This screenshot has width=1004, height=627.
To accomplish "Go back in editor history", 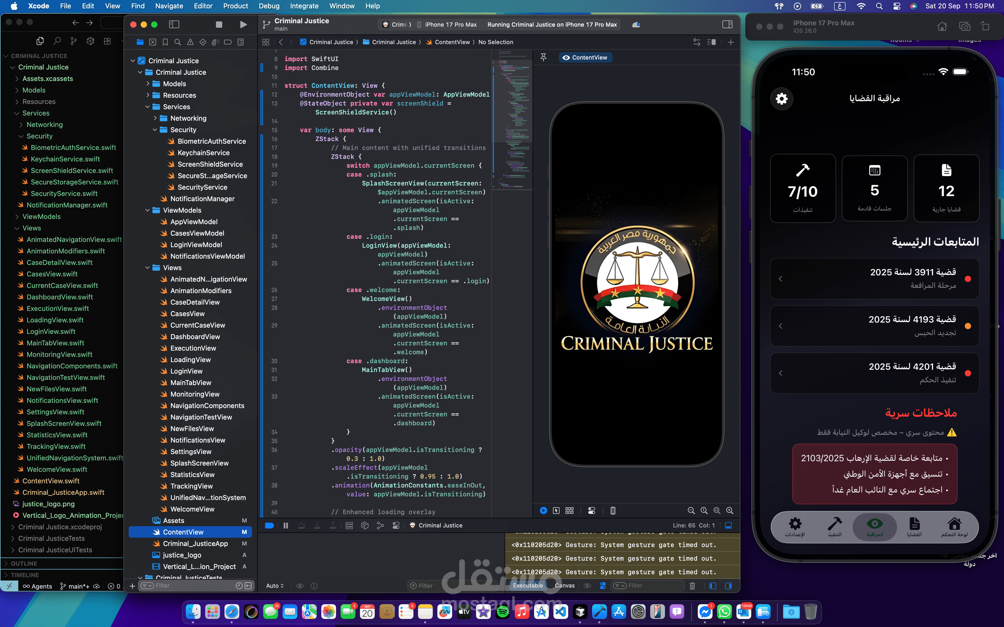I will pos(281,42).
